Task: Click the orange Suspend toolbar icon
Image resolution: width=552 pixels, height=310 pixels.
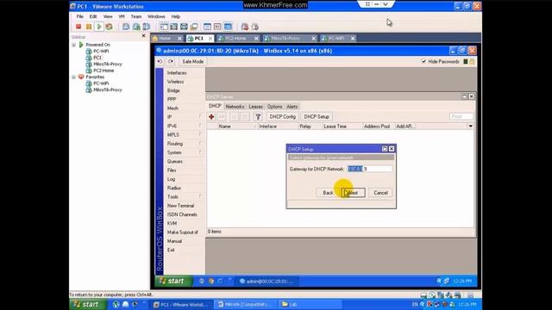Action: pyautogui.click(x=89, y=27)
